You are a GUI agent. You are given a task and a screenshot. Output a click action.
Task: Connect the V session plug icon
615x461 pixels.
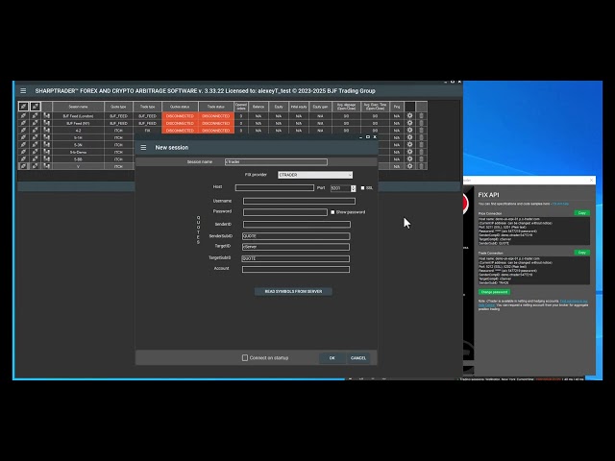(x=23, y=166)
